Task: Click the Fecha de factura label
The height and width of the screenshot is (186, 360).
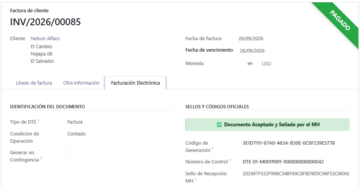Action: [204, 39]
